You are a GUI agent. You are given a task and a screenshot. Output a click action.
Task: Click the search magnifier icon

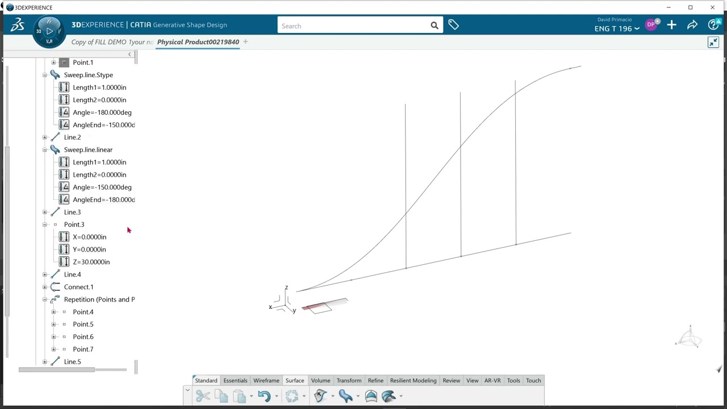[x=434, y=26]
